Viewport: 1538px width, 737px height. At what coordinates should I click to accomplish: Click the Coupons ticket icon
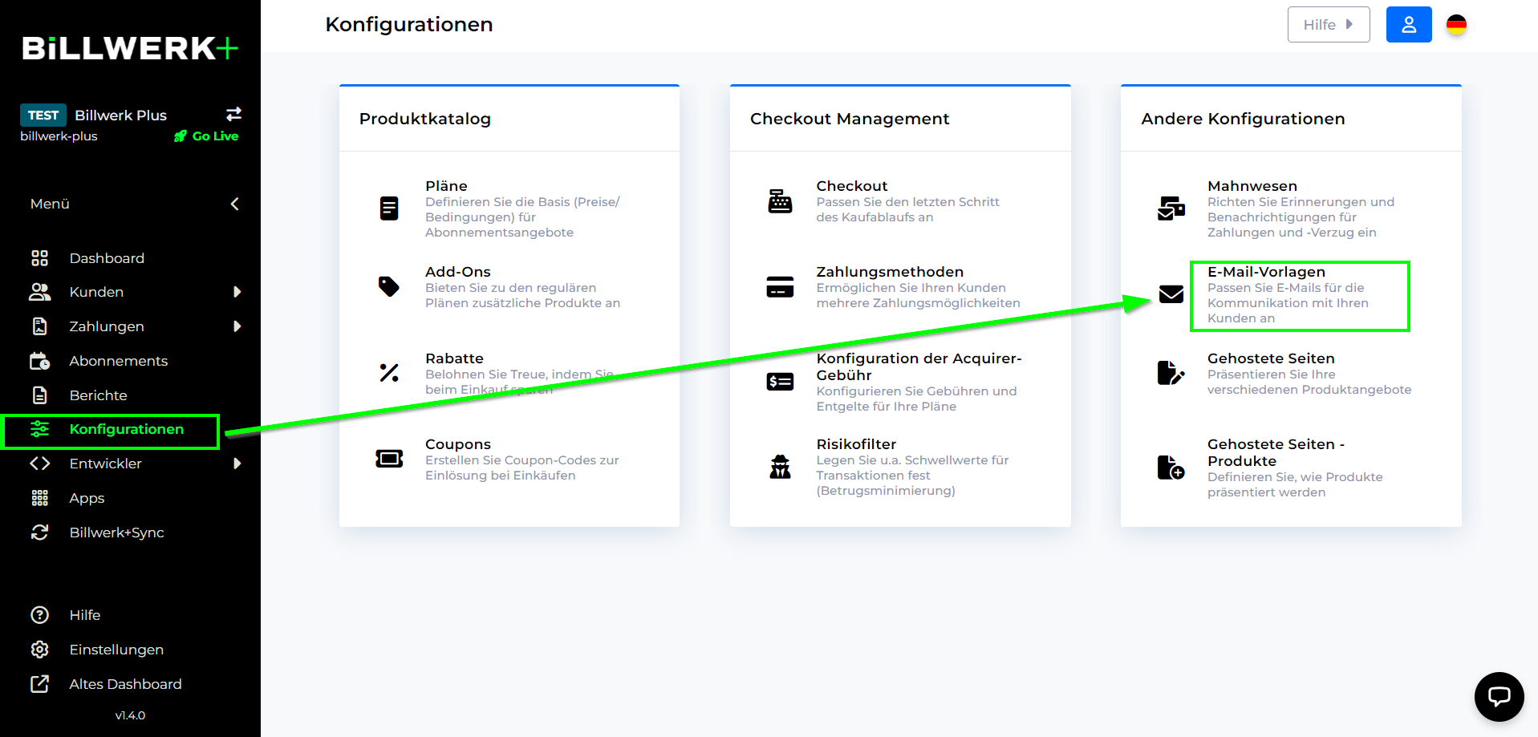(389, 459)
